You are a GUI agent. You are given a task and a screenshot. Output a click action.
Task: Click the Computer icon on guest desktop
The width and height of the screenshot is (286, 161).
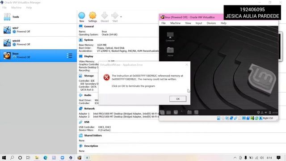point(170,37)
